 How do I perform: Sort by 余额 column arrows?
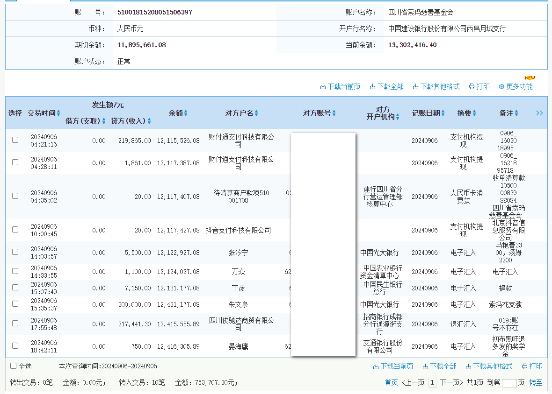[x=186, y=113]
